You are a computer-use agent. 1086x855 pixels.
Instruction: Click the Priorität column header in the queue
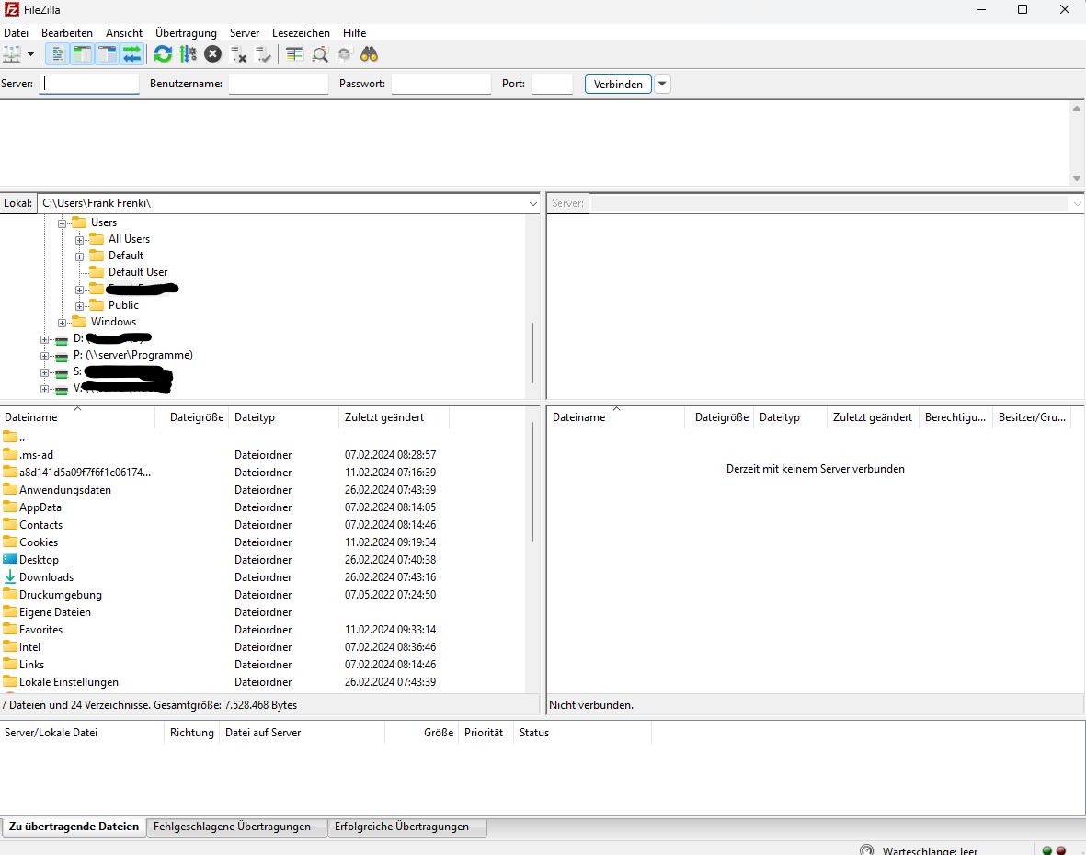pos(484,733)
